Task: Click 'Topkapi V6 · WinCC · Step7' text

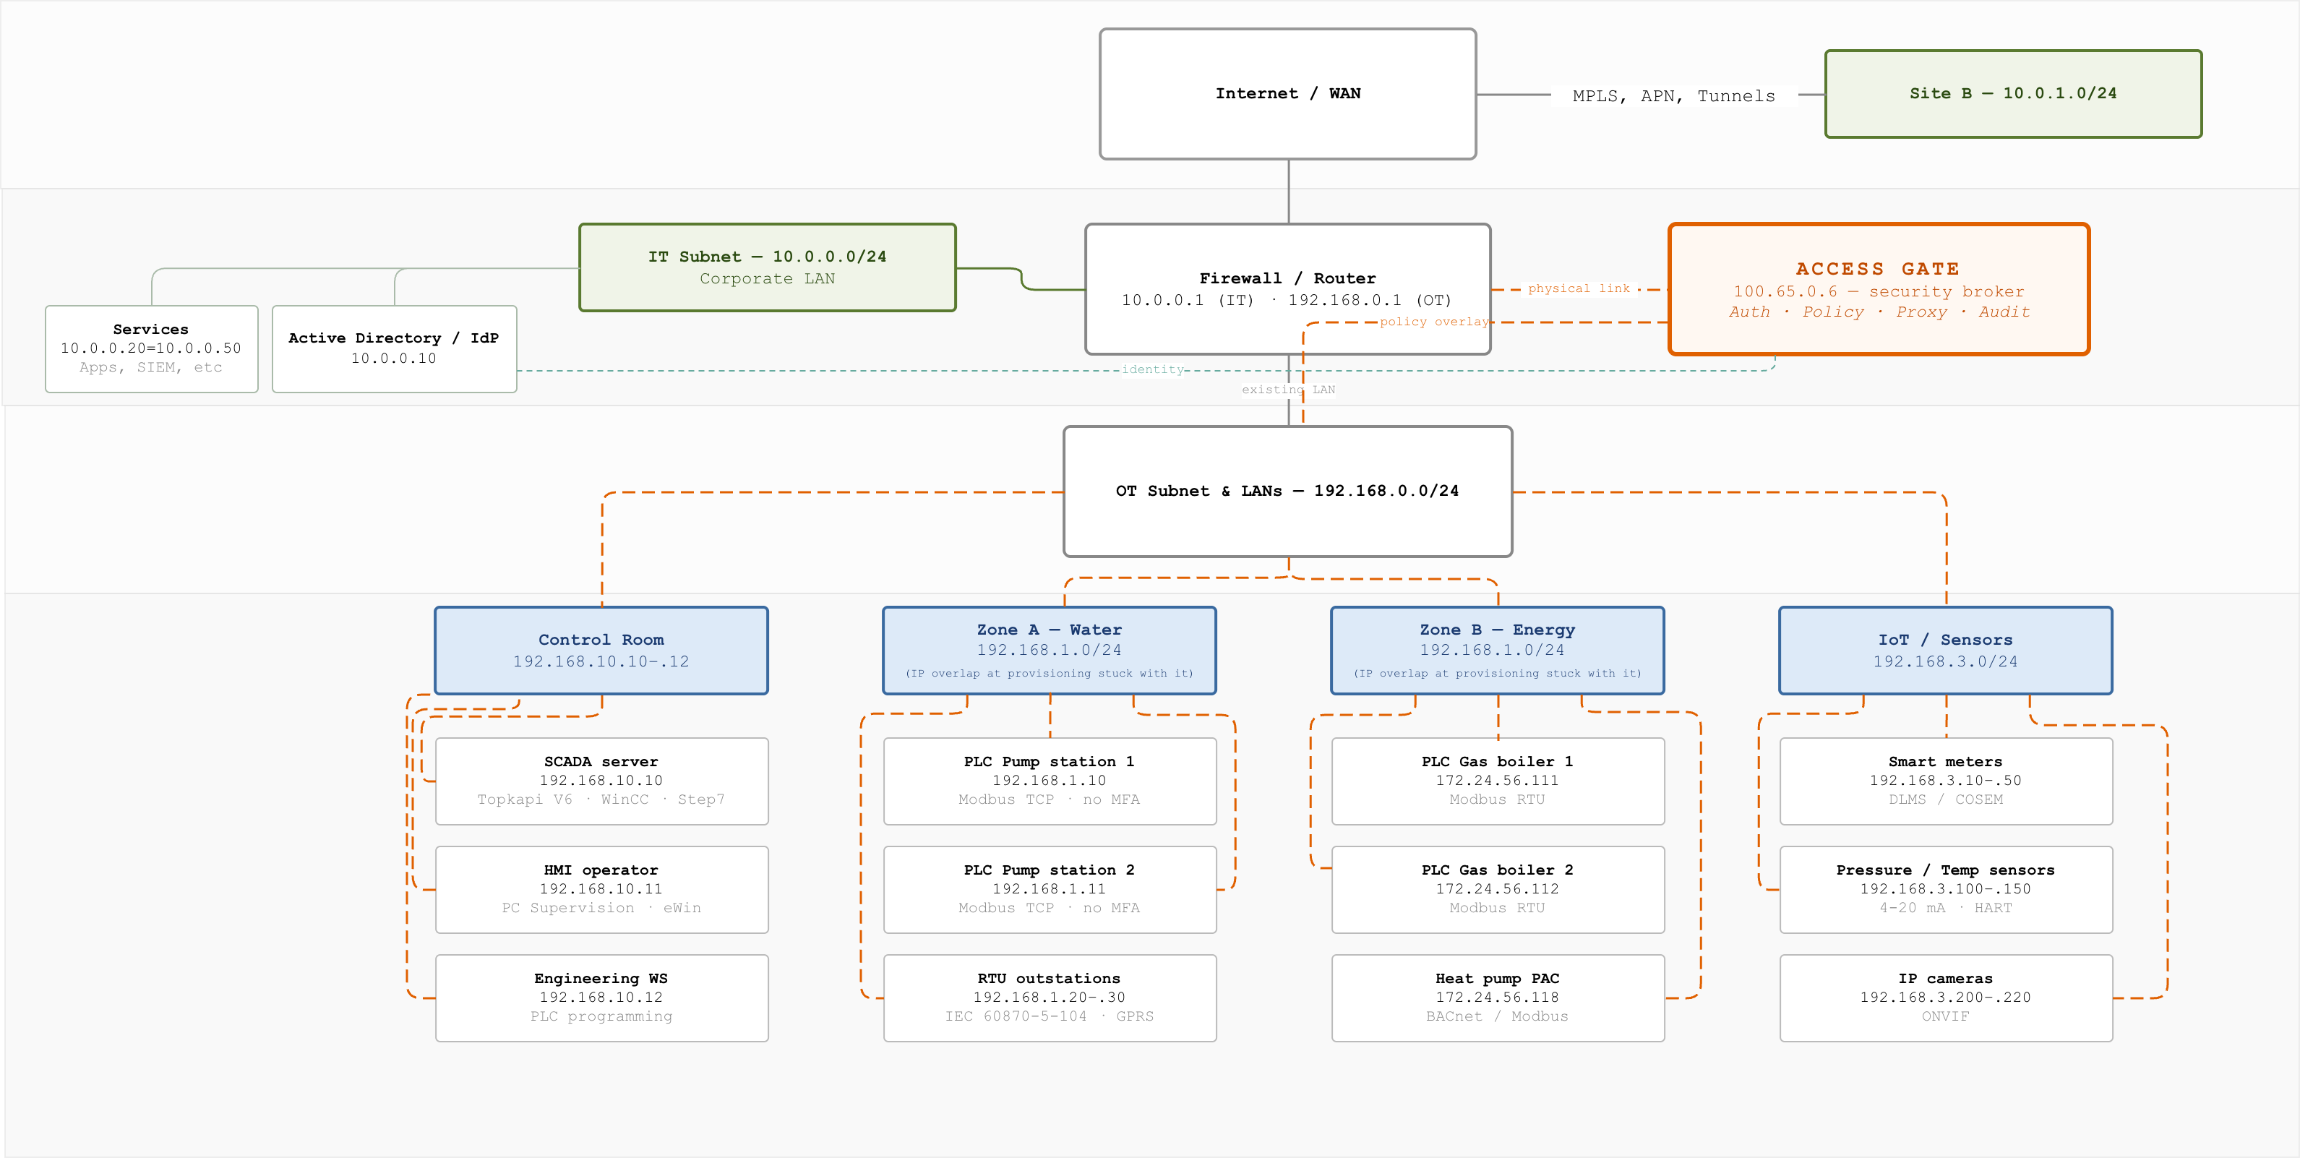Action: point(601,799)
